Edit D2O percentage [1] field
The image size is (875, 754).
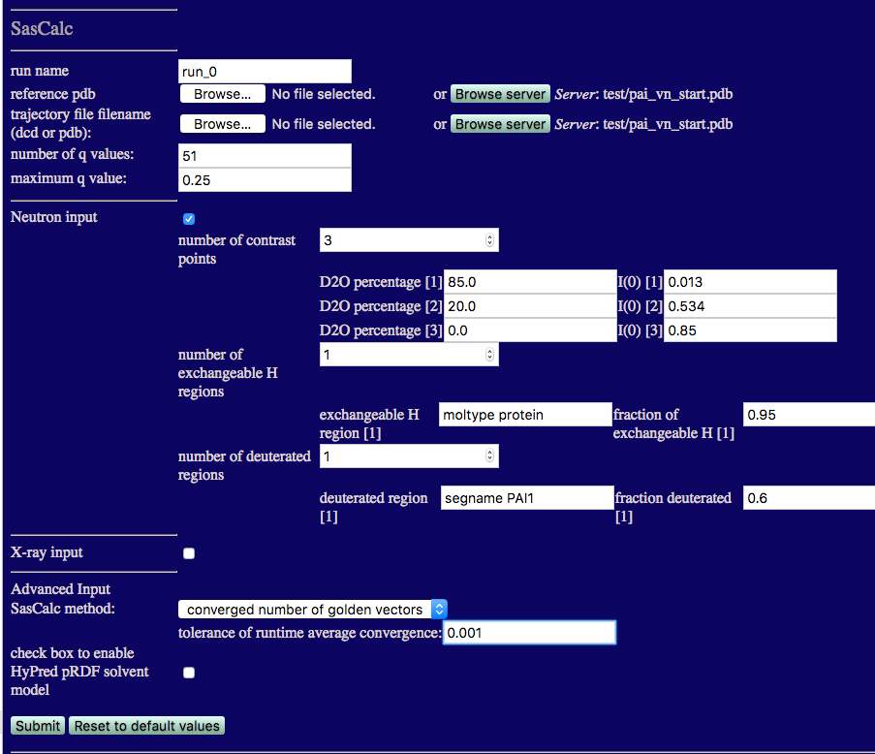pyautogui.click(x=530, y=282)
